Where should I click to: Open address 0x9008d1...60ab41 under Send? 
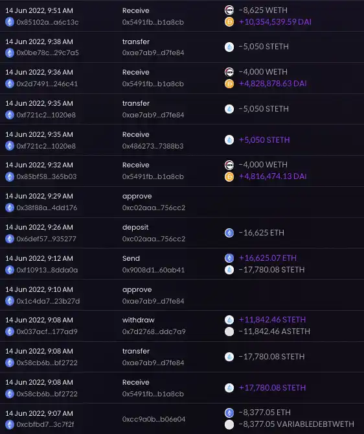pyautogui.click(x=154, y=270)
